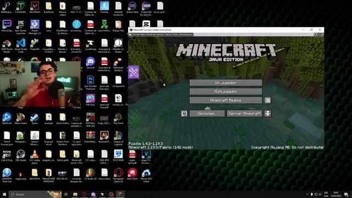Open Universal Layouts menu in Minecraft top bar
Screen dimensions: 352x198
tap(155, 34)
